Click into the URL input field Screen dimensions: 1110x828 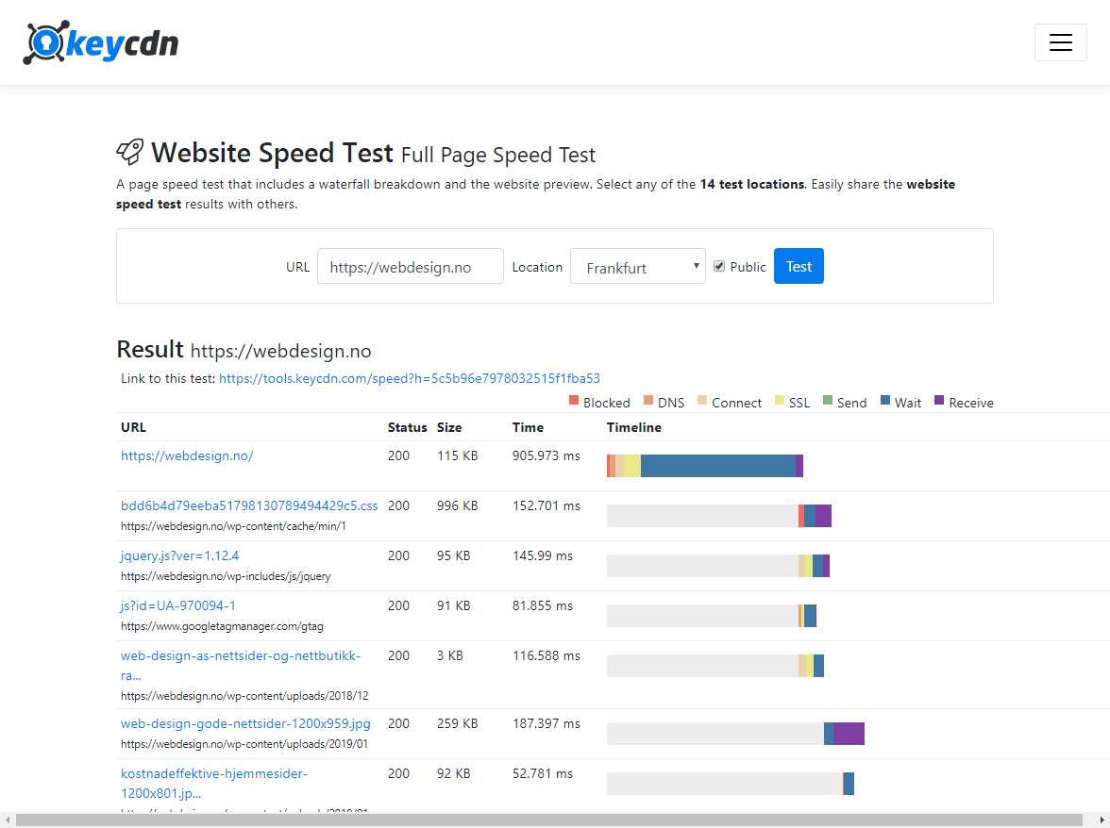coord(410,267)
